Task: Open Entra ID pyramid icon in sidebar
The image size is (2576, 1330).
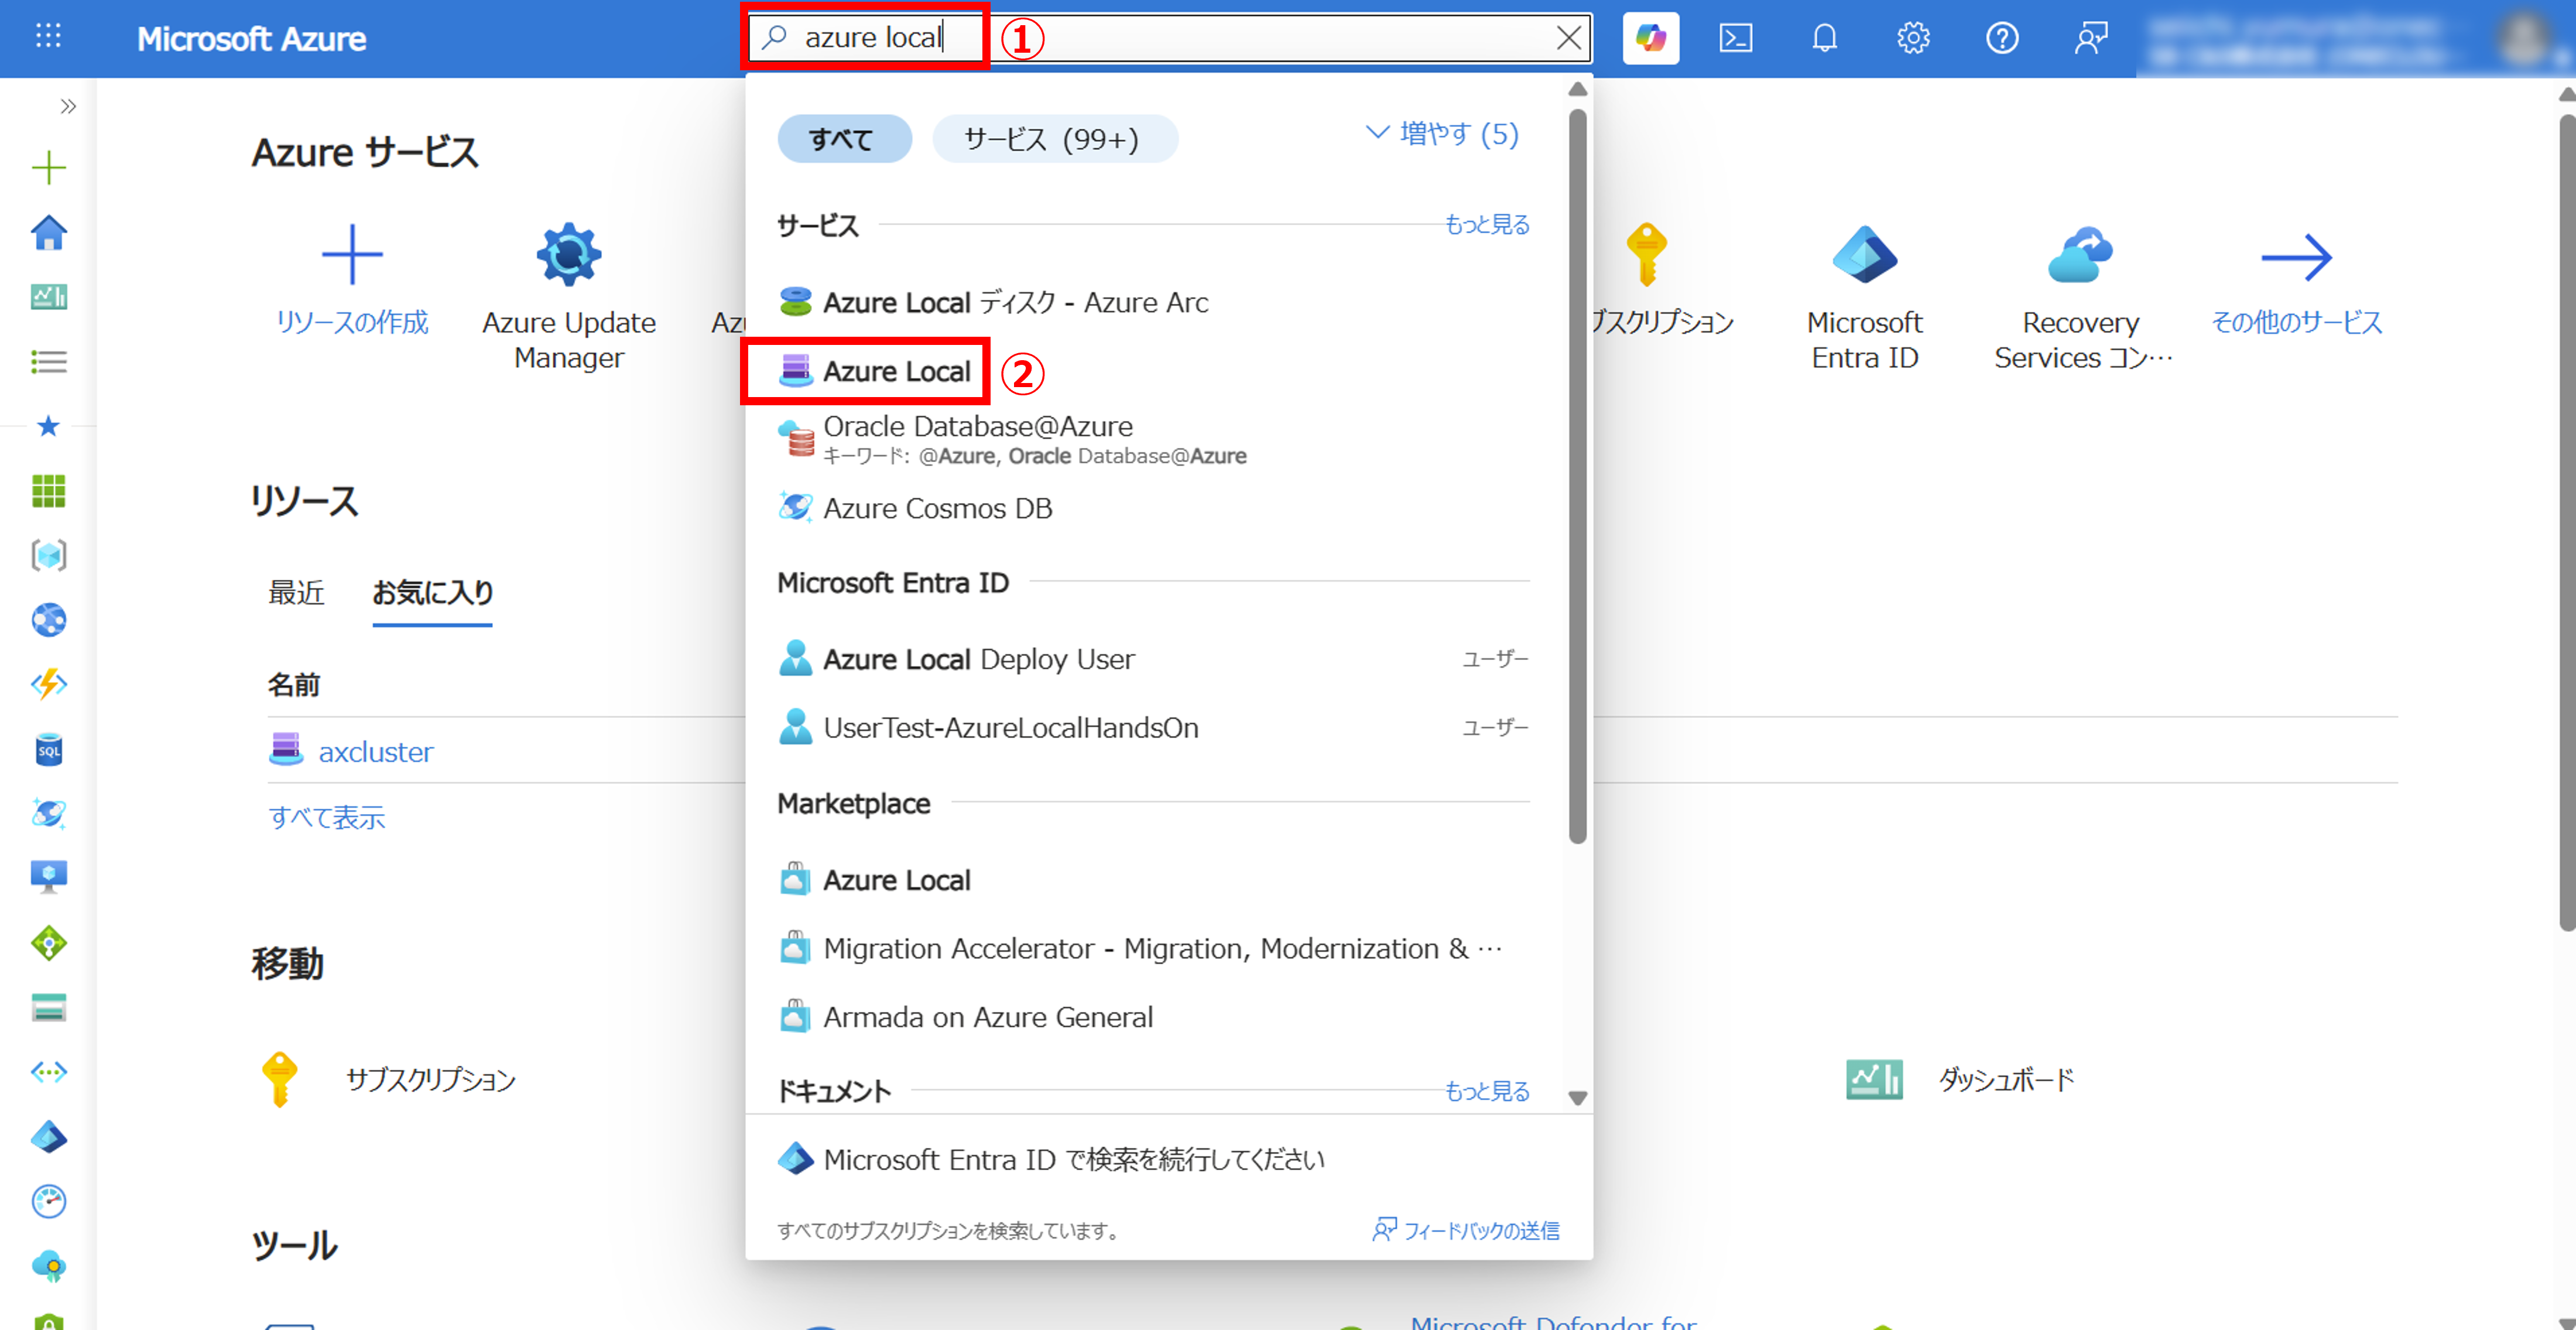Action: [48, 1137]
